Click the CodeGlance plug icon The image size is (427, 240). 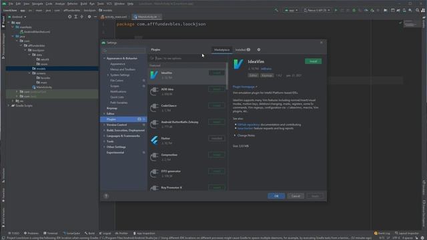[x=154, y=108]
